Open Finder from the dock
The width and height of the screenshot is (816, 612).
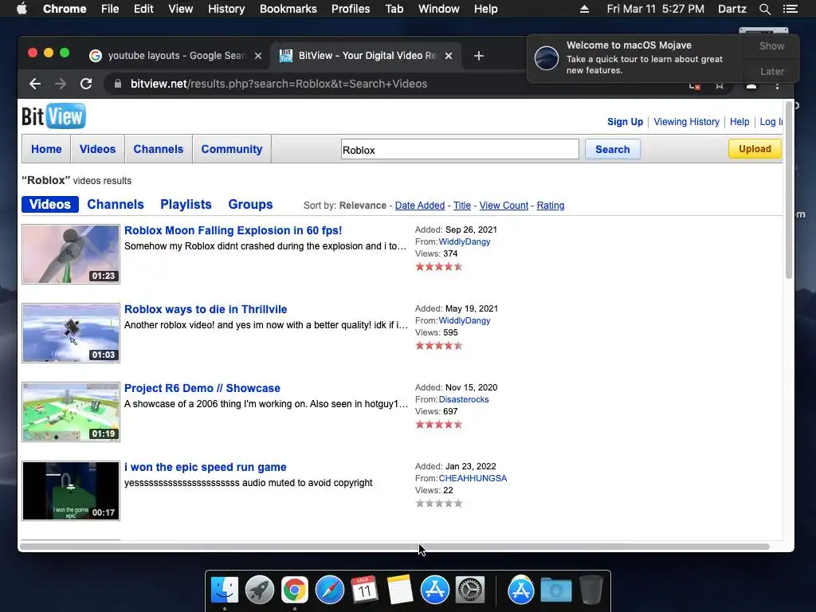click(x=225, y=590)
